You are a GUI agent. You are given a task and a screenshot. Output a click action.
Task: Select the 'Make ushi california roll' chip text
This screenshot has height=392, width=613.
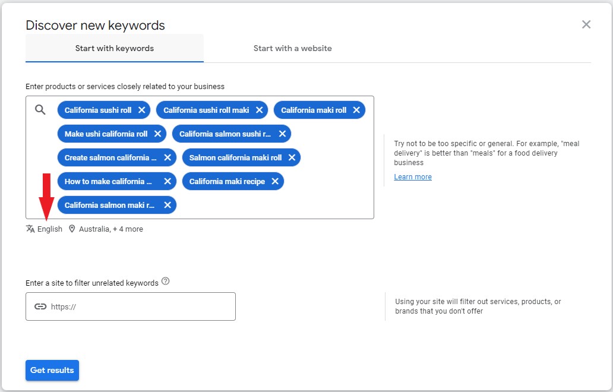106,134
